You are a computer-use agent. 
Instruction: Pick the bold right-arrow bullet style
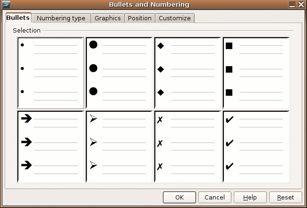pos(51,147)
